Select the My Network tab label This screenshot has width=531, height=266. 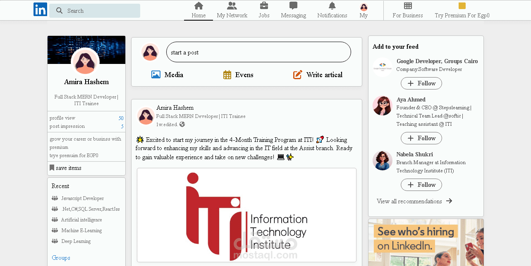coord(232,15)
